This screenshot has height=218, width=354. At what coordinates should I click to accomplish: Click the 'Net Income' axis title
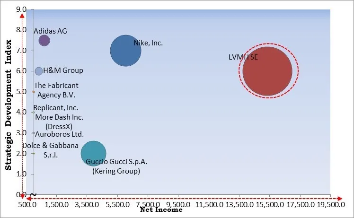tap(160, 210)
